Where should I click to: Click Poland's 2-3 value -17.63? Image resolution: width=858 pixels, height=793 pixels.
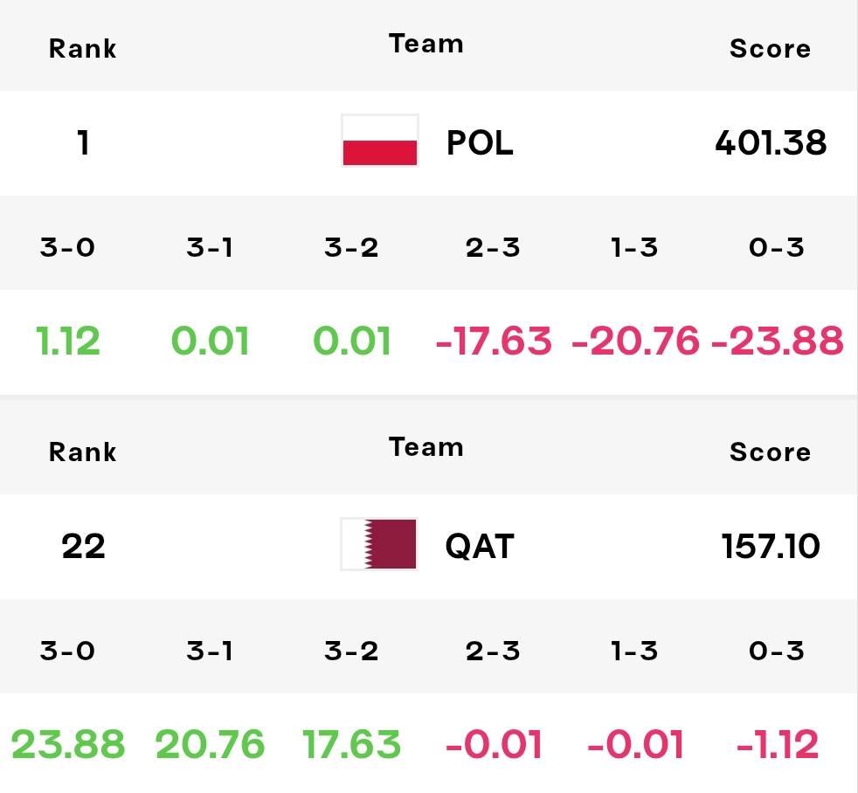pyautogui.click(x=493, y=341)
